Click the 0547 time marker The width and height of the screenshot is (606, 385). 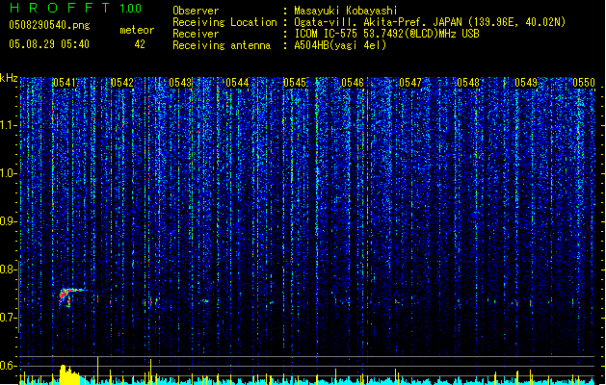click(x=410, y=83)
